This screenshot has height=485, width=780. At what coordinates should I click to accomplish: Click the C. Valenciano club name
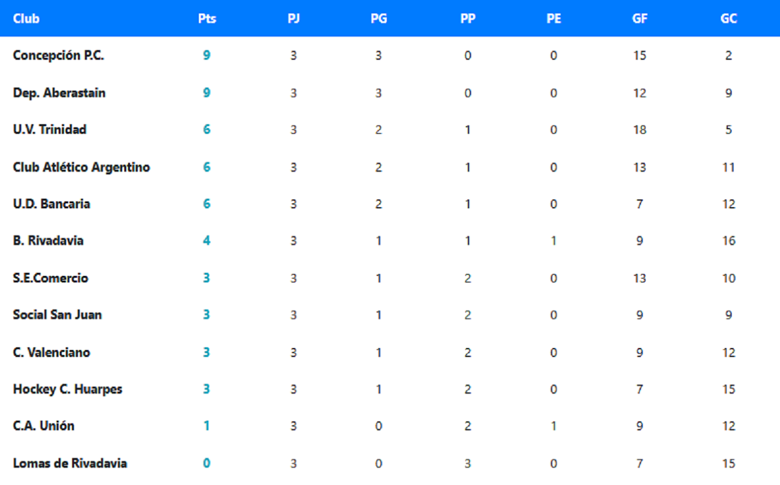51,353
